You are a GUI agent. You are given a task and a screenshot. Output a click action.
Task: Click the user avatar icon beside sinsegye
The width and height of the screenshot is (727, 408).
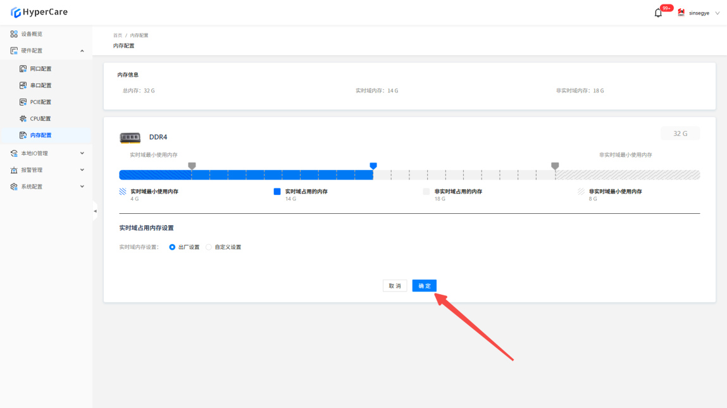click(x=681, y=13)
